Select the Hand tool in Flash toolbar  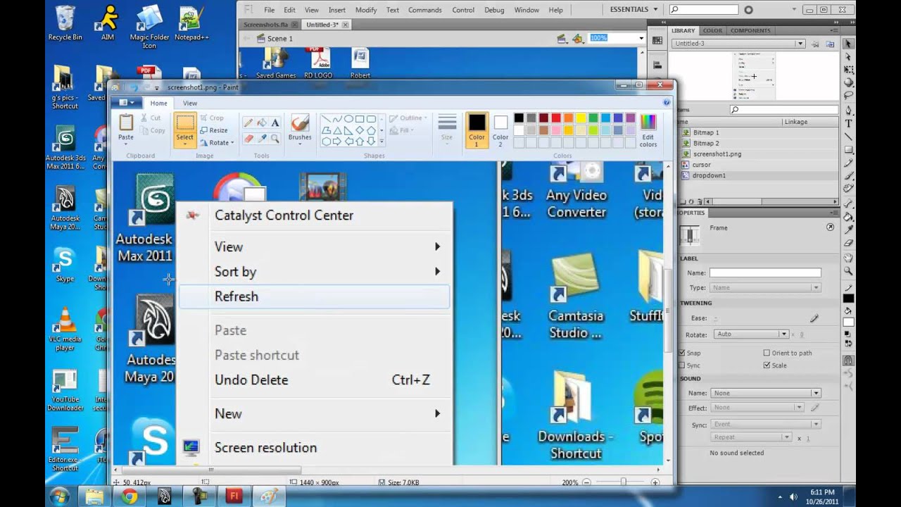[x=849, y=258]
